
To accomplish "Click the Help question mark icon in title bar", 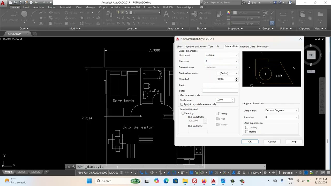I will [290, 2].
